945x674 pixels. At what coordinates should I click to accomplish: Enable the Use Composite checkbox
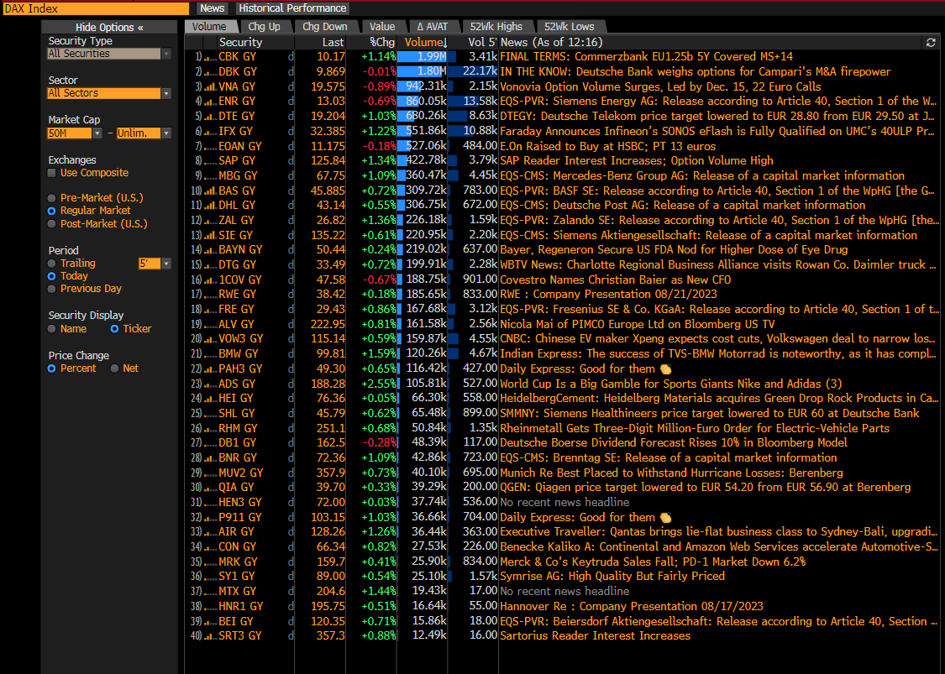tap(52, 173)
